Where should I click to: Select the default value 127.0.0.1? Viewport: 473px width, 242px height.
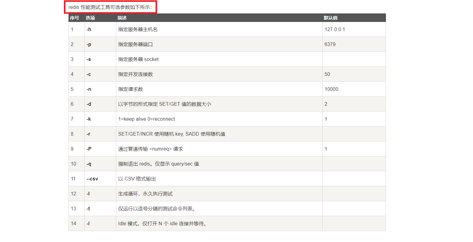[x=335, y=30]
